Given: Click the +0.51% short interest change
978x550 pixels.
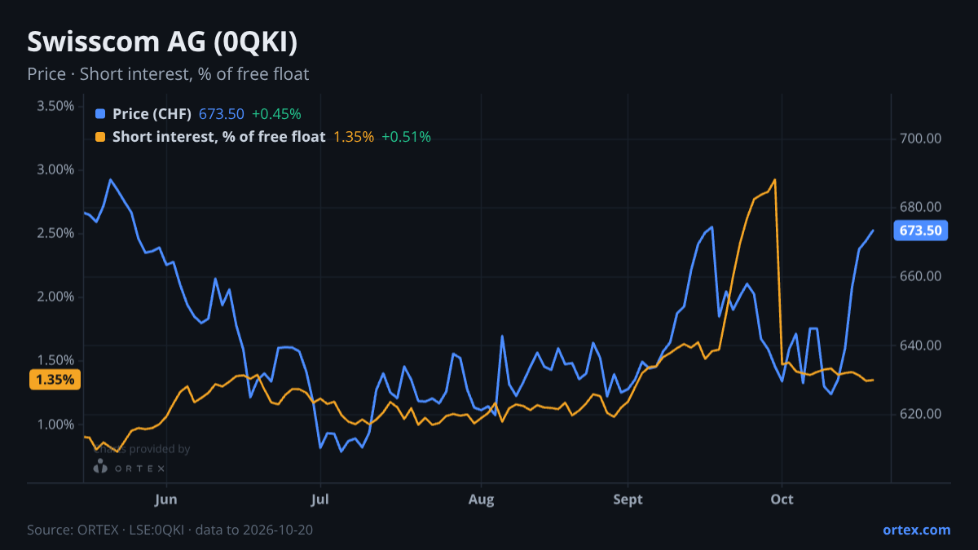Looking at the screenshot, I should (x=406, y=137).
